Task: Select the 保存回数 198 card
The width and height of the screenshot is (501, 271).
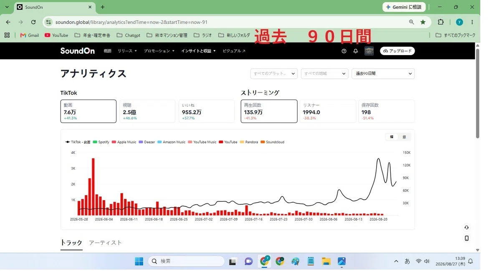Action: pyautogui.click(x=387, y=111)
